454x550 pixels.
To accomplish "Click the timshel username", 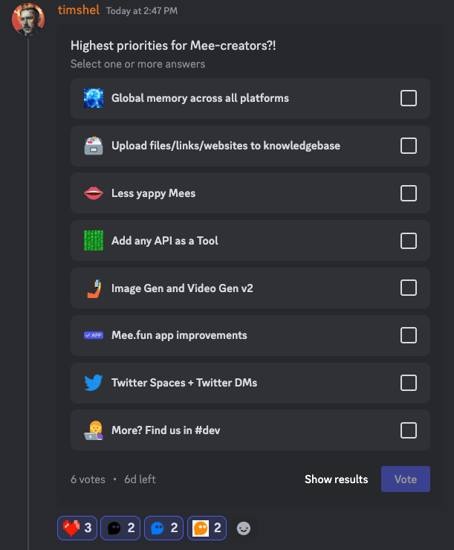I will tap(79, 10).
